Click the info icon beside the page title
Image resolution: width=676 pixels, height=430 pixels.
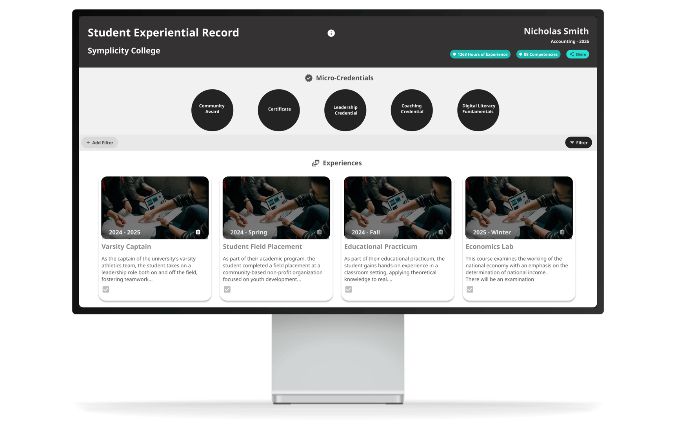coord(331,33)
